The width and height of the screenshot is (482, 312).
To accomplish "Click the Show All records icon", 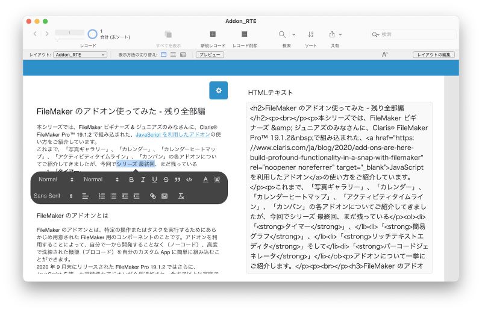I will 168,34.
